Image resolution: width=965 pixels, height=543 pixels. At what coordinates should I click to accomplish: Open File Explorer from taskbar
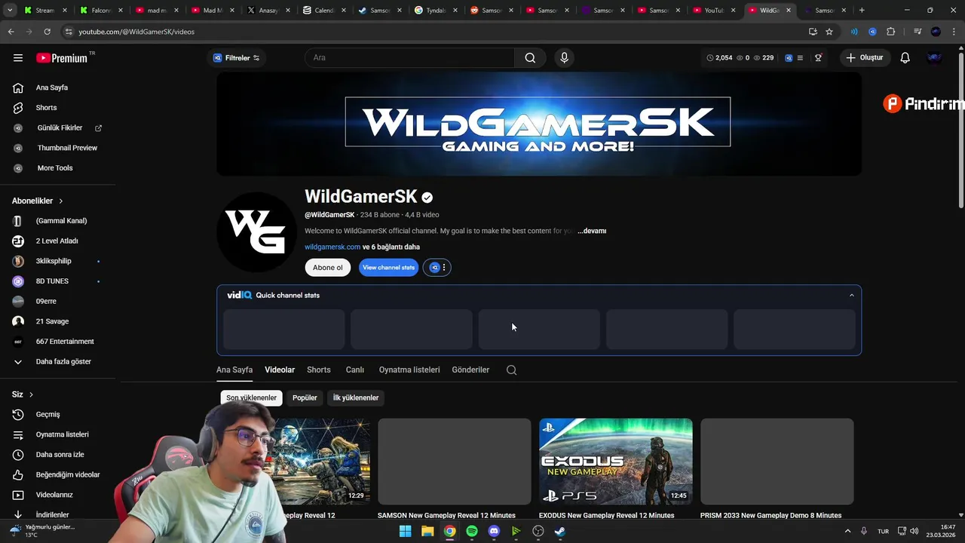pyautogui.click(x=427, y=531)
